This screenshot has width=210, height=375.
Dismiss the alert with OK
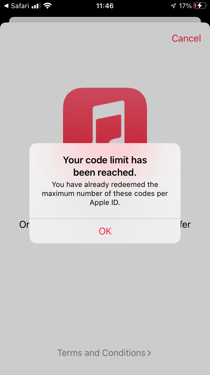(105, 231)
